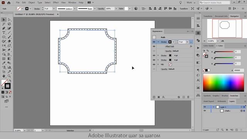Select the Eraser tool
Viewport: 247px width, 139px height.
tap(9, 41)
